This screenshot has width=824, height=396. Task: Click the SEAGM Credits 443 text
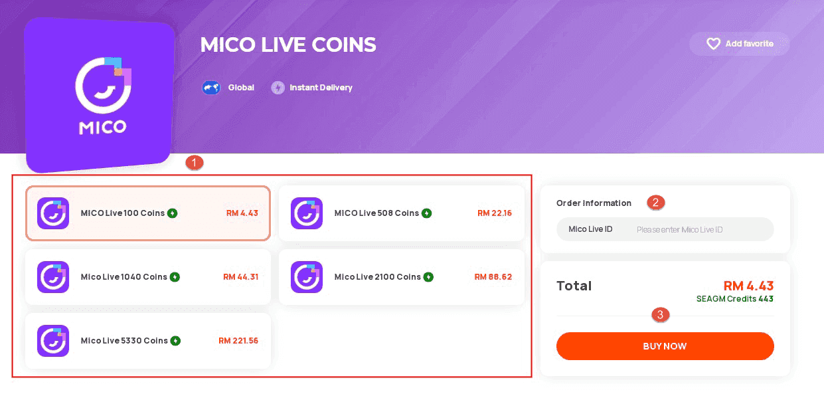point(734,299)
